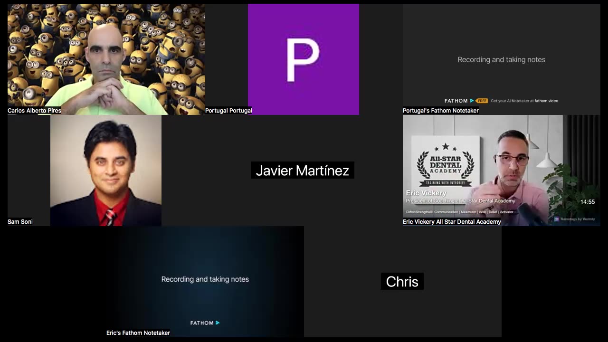The image size is (608, 342).
Task: Select Eric's Fathom Notetaker tile
Action: [x=205, y=282]
